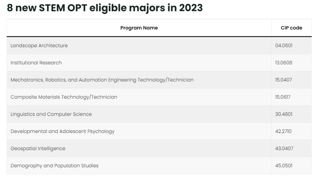316x178 pixels.
Task: Select the Geospatial Intelligence program name
Action: click(x=38, y=148)
